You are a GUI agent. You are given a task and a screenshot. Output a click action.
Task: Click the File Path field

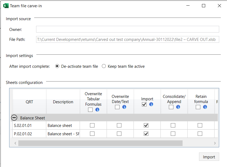point(127,40)
